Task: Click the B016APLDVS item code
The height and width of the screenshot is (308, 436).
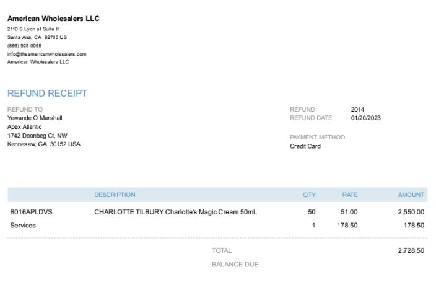Action: point(31,212)
